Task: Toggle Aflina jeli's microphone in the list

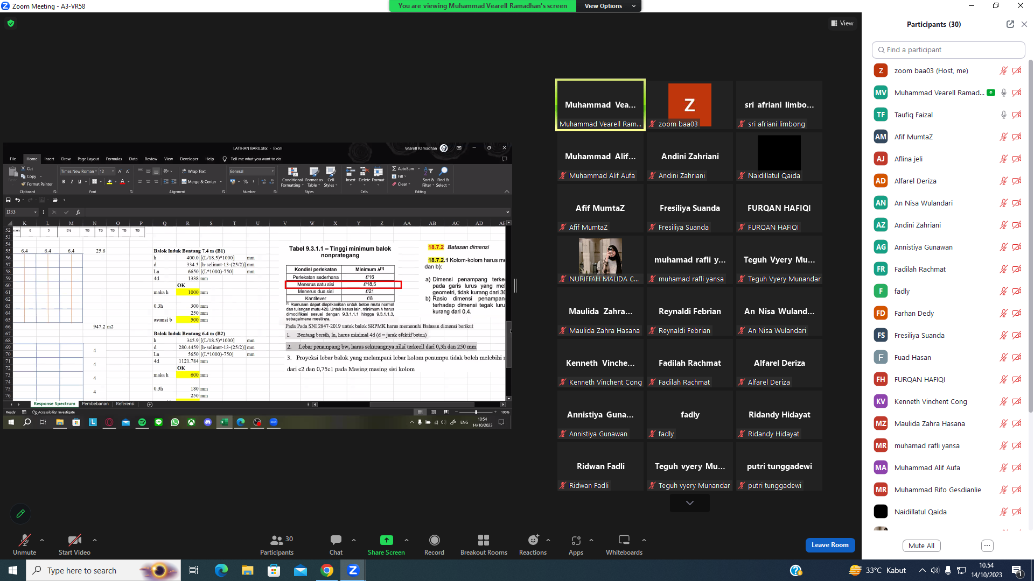Action: pos(1003,159)
